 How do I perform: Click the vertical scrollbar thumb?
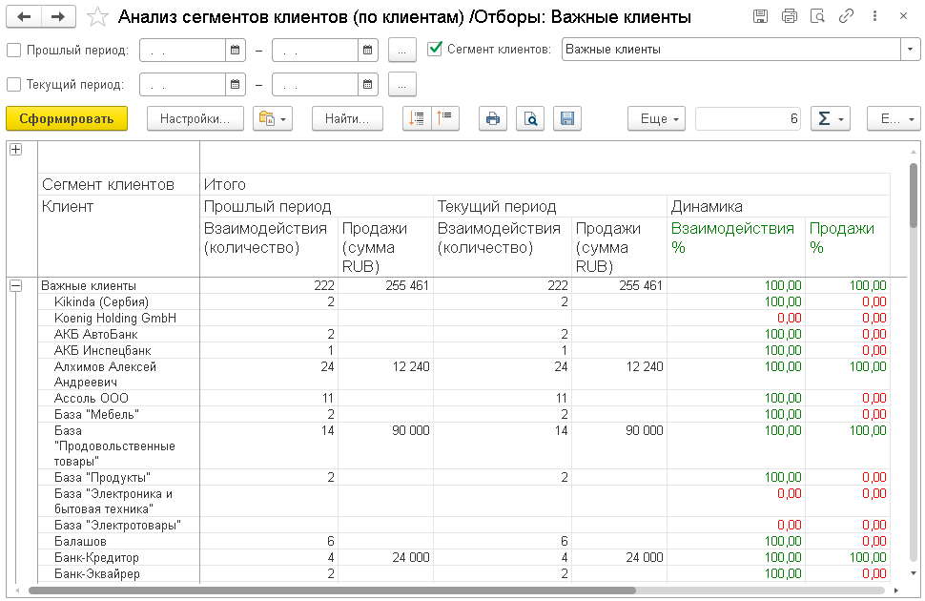914,196
